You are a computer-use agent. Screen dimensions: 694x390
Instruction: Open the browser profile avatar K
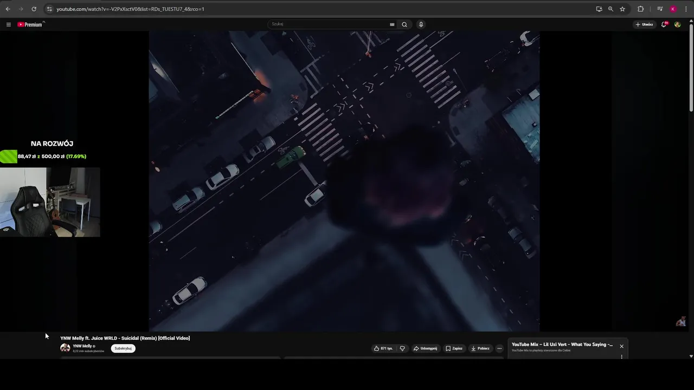pos(673,9)
